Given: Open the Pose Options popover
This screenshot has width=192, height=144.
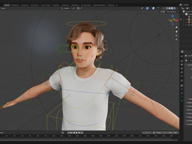Looking at the screenshot, I should pos(172,12).
